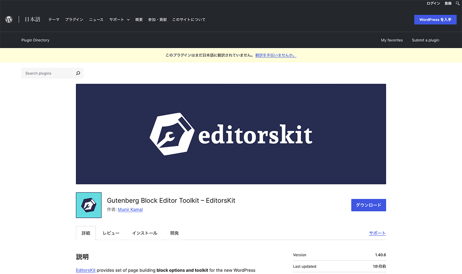Viewport: 462px width, 274px height.
Task: Click the WordPress logo icon
Action: [x=9, y=20]
